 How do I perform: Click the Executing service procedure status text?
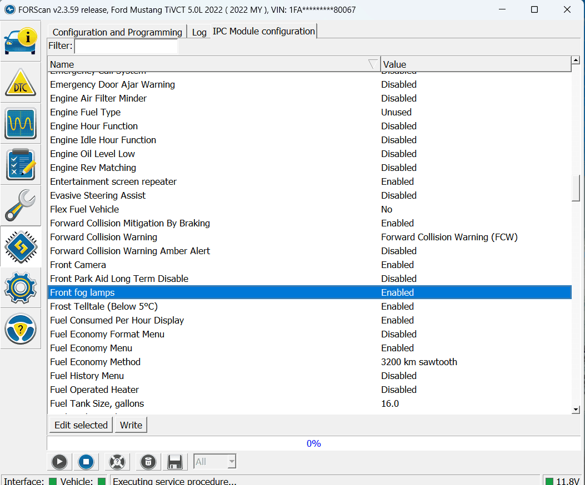coord(174,481)
